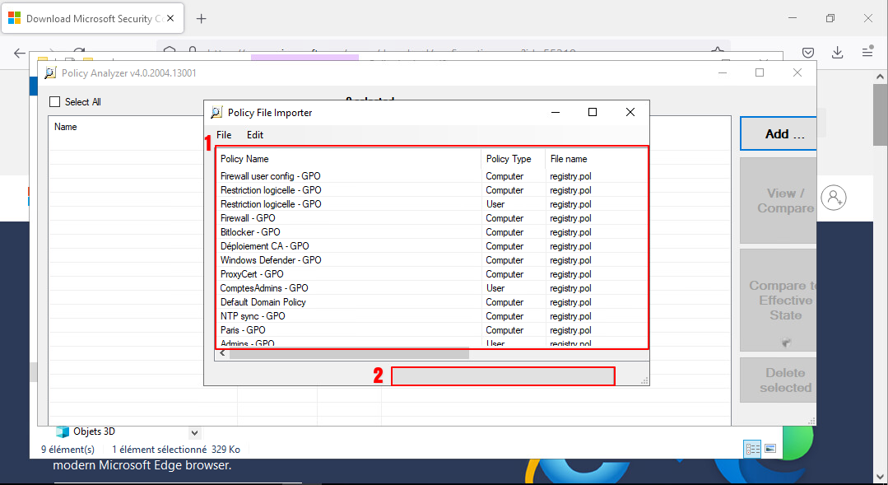The image size is (888, 485).
Task: Click the horizontal scrollbar in the policy list
Action: click(349, 354)
